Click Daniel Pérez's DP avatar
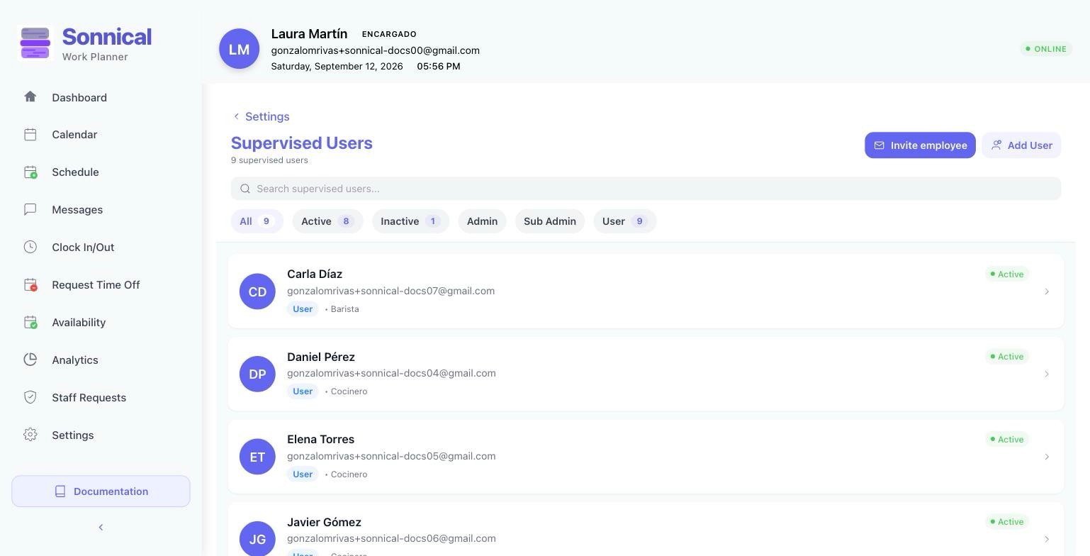 [257, 374]
